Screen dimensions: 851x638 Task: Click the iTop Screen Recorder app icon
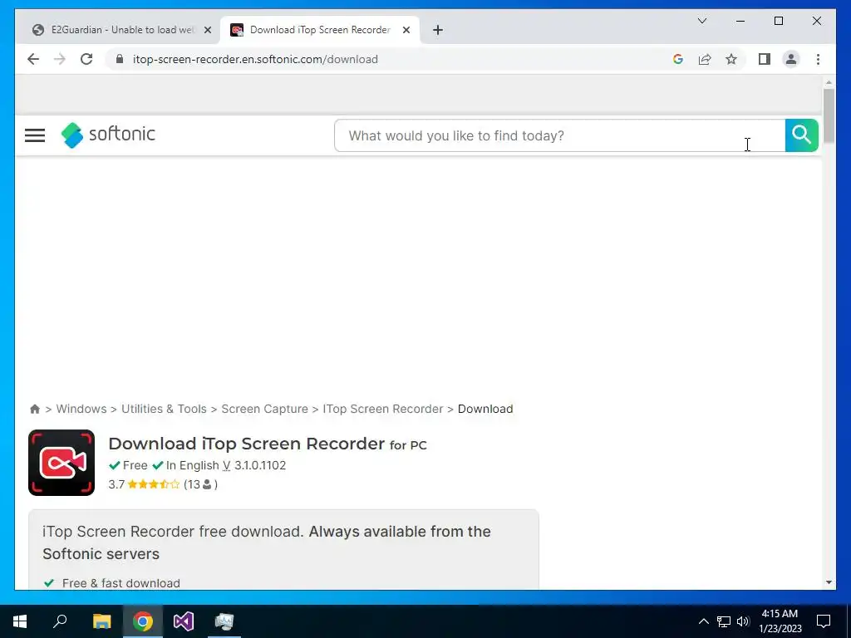[x=61, y=463]
